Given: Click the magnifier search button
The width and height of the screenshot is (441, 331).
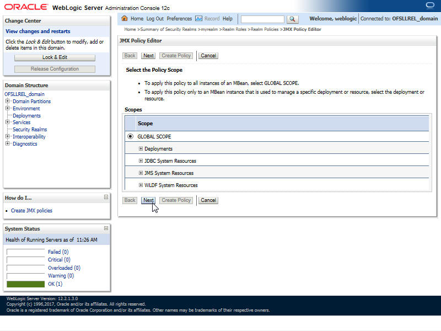Looking at the screenshot, I should point(292,19).
